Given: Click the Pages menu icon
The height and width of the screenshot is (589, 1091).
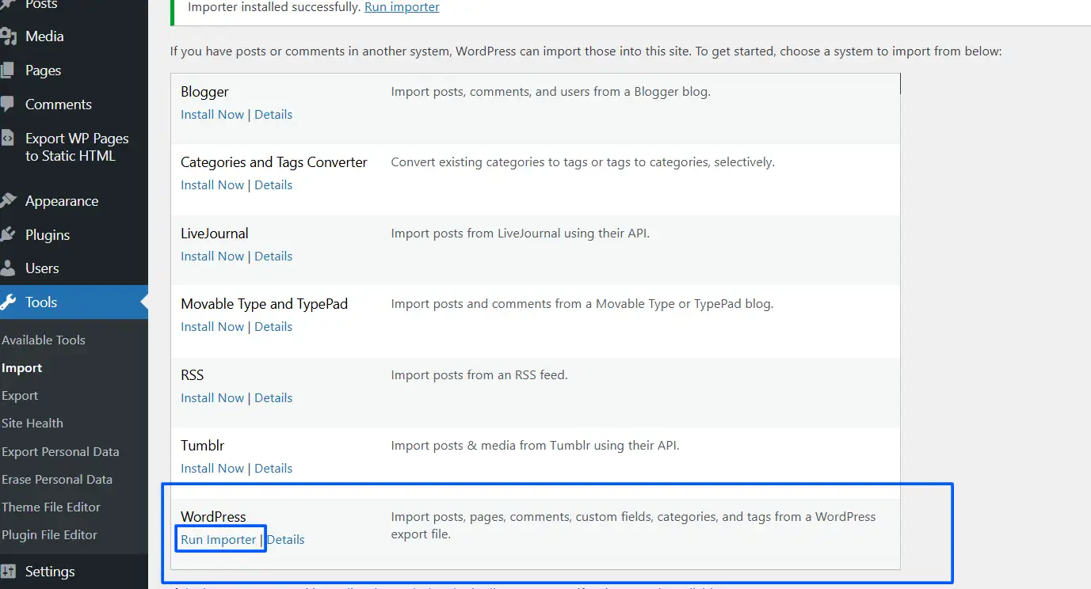Looking at the screenshot, I should pyautogui.click(x=7, y=70).
